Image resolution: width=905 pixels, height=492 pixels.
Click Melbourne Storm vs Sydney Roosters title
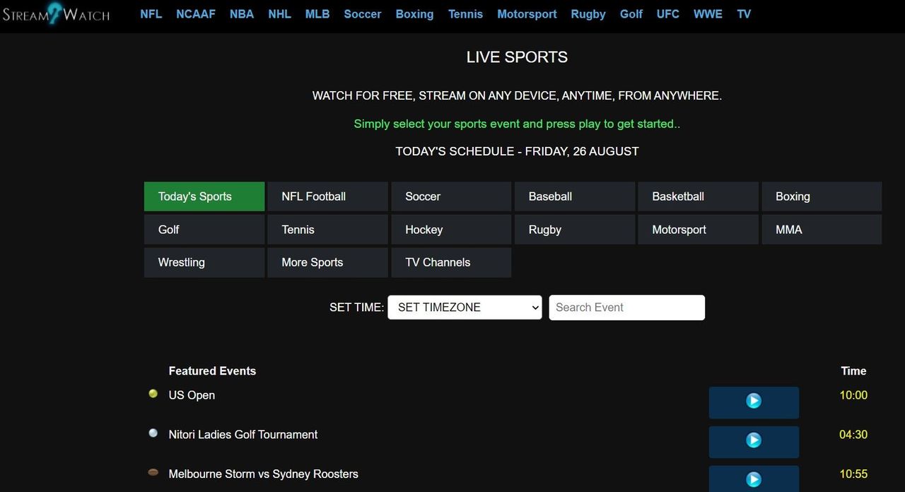263,474
